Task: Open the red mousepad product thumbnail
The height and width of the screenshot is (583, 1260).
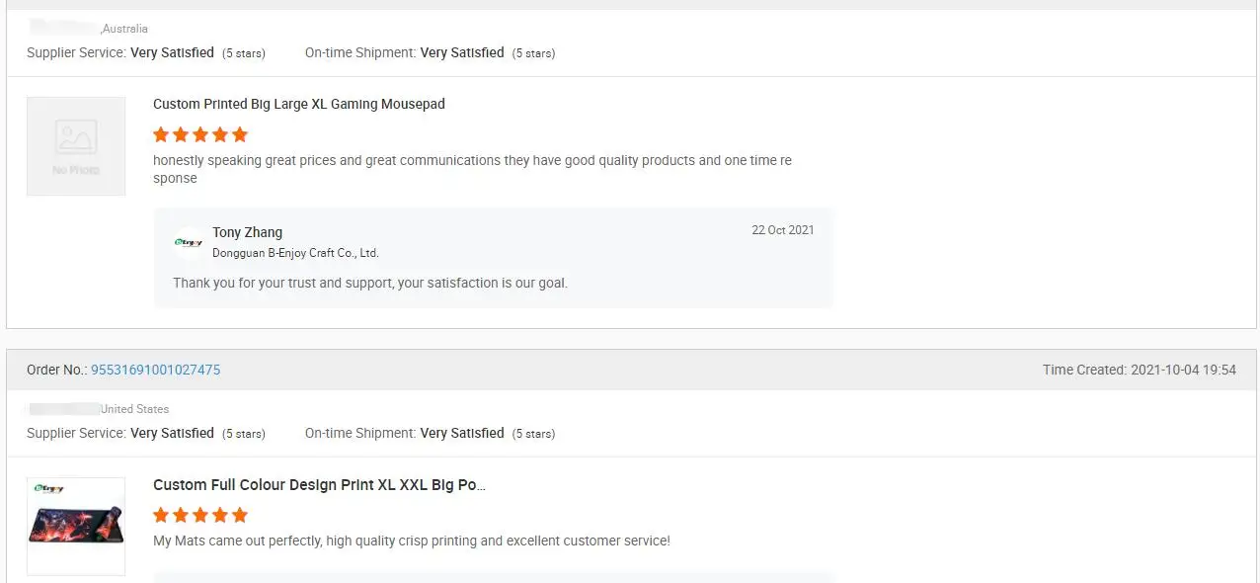Action: point(76,526)
